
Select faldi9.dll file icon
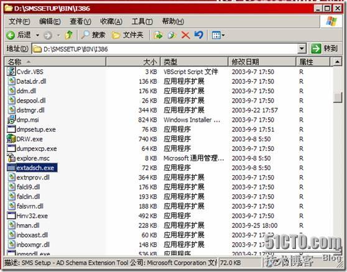tap(12, 187)
